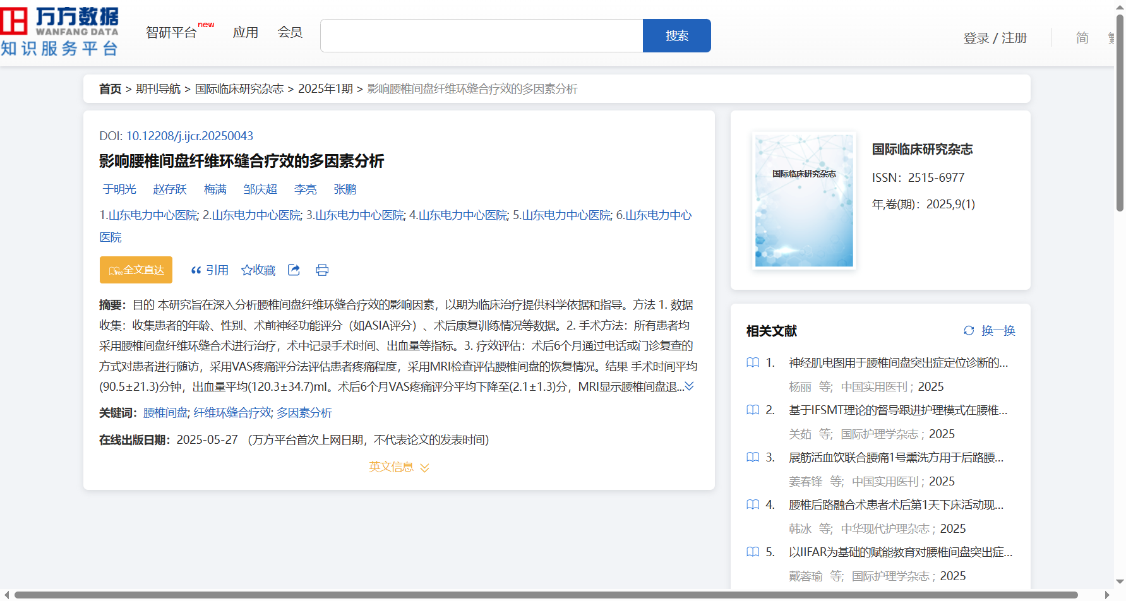Click the search input field

[x=482, y=35]
